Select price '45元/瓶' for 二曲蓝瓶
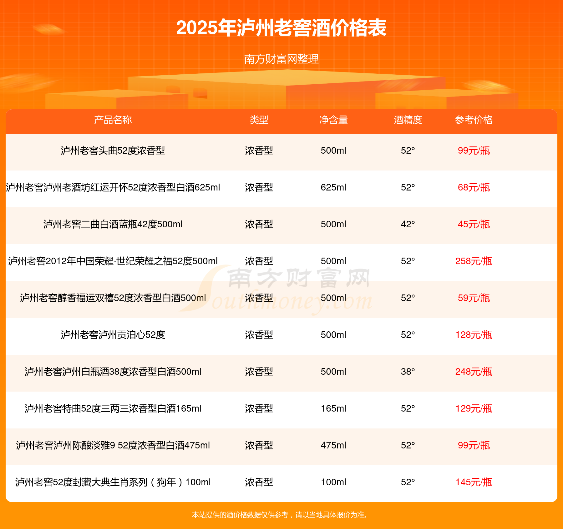 [x=474, y=224]
